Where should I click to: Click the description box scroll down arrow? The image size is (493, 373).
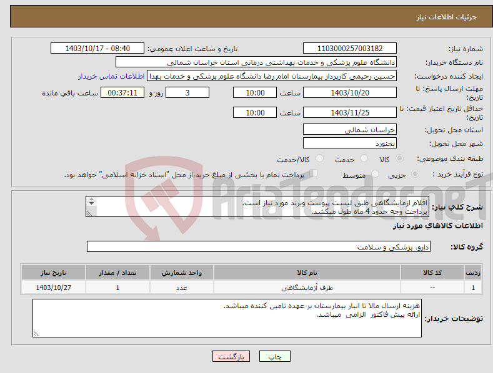91,203
